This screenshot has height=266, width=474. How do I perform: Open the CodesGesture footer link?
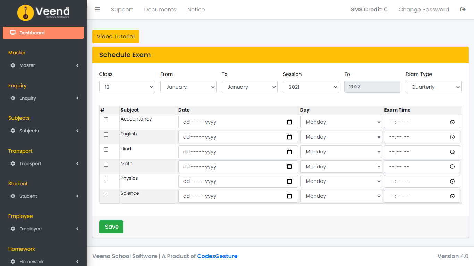[x=217, y=256]
